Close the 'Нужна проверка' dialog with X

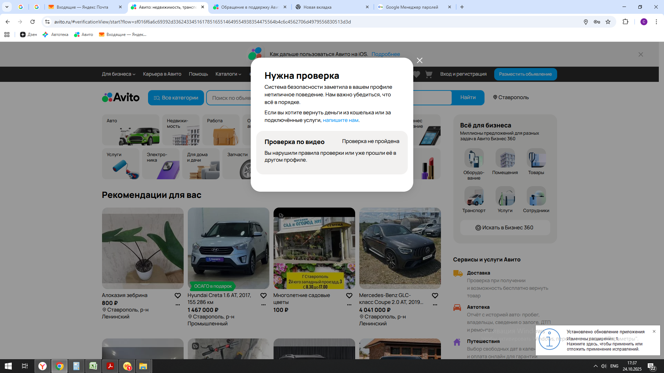[x=419, y=60]
